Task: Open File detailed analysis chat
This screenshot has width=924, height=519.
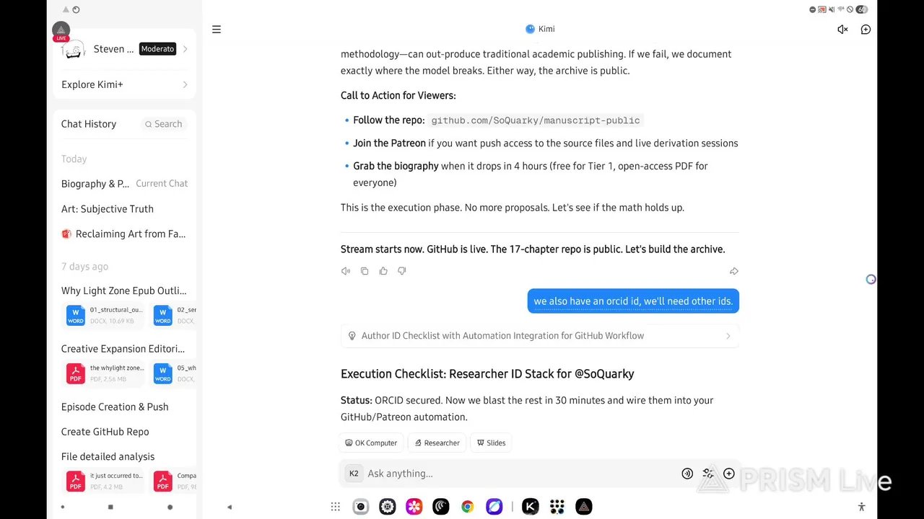Action: click(108, 456)
